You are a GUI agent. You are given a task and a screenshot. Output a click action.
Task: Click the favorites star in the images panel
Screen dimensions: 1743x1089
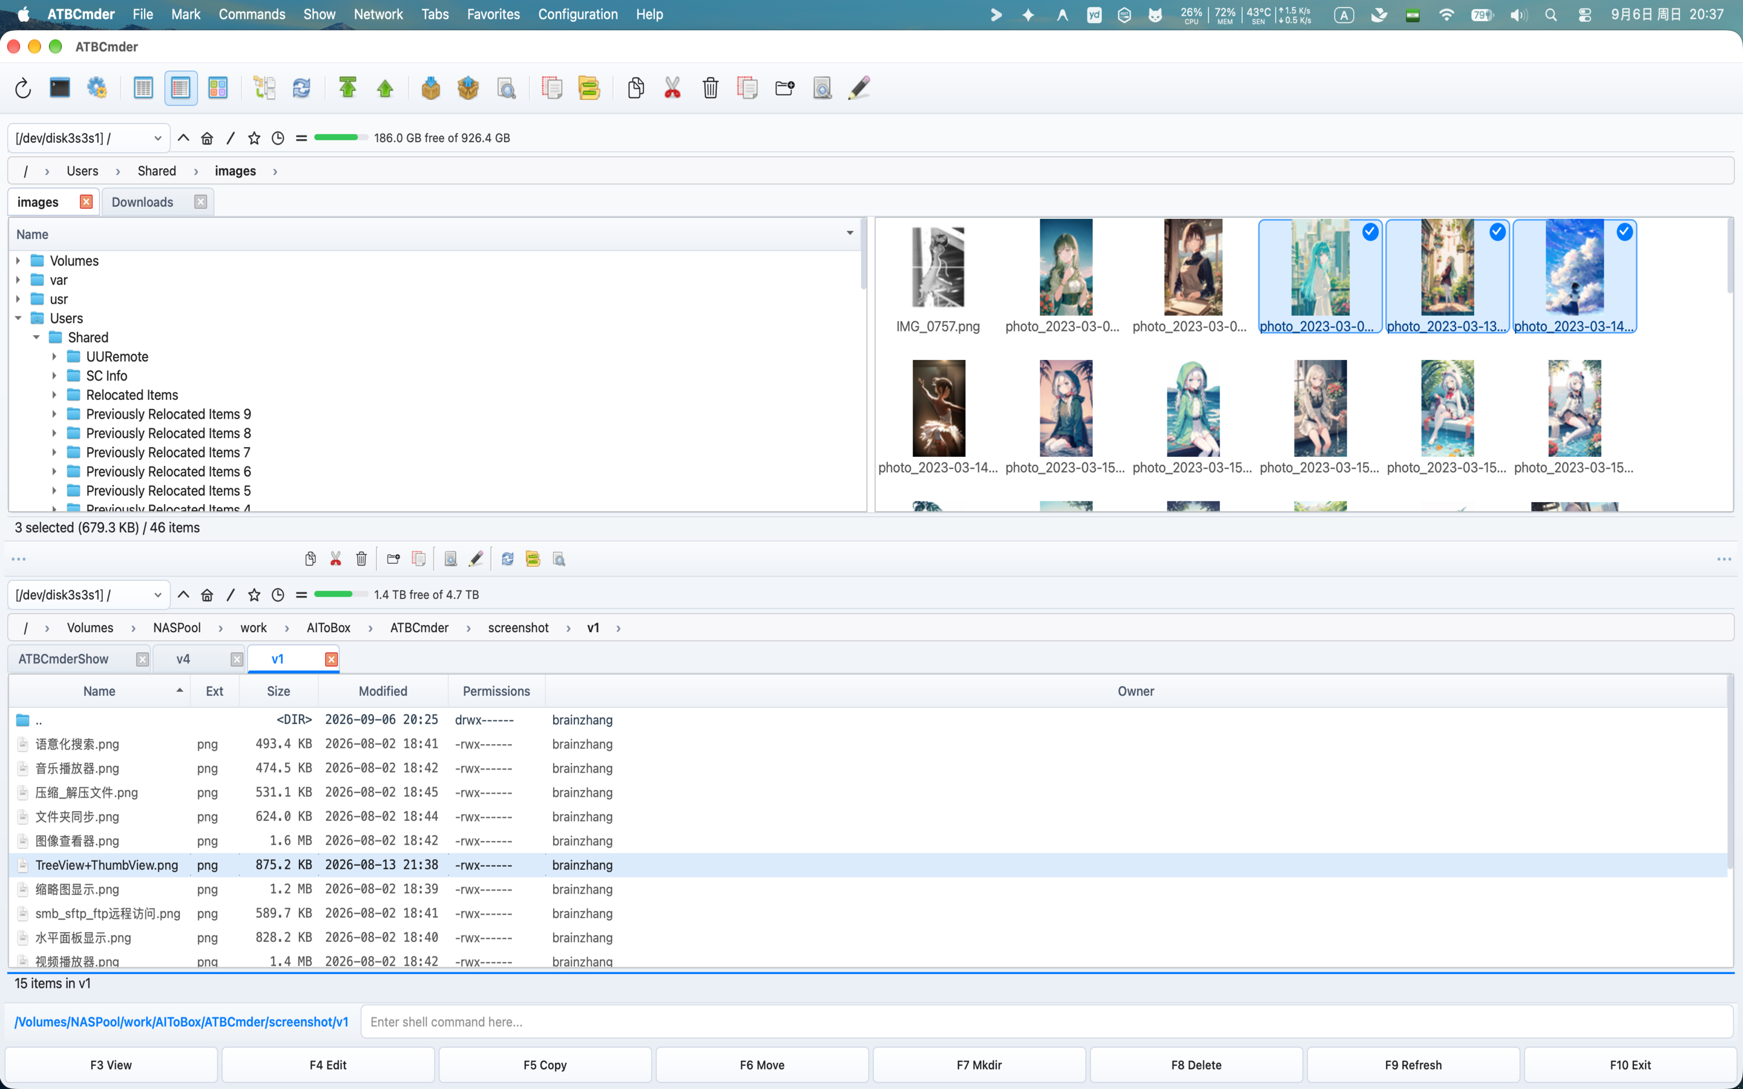(x=254, y=139)
